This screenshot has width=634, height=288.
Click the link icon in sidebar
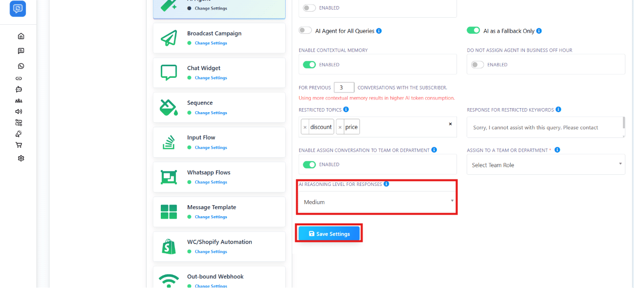pos(19,78)
